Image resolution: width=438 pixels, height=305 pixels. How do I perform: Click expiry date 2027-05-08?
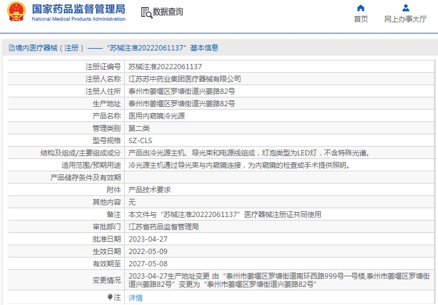pyautogui.click(x=148, y=263)
